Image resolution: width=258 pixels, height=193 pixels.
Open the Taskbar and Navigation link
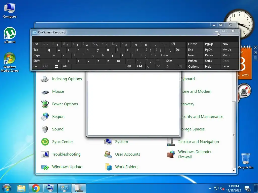pyautogui.click(x=199, y=142)
